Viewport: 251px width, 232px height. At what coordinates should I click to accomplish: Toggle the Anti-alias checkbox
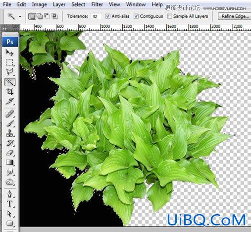click(108, 16)
